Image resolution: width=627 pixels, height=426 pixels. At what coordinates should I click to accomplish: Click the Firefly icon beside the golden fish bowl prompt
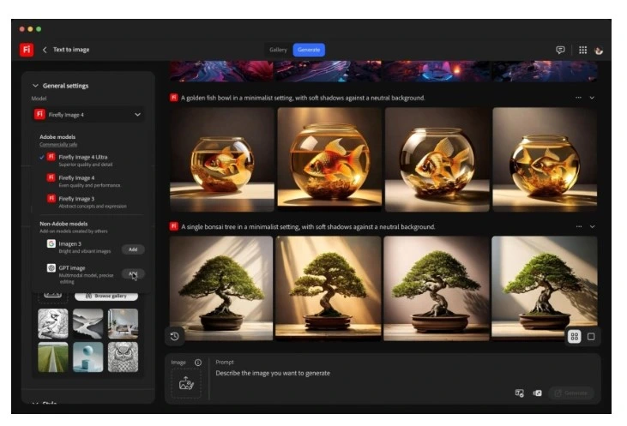point(173,98)
